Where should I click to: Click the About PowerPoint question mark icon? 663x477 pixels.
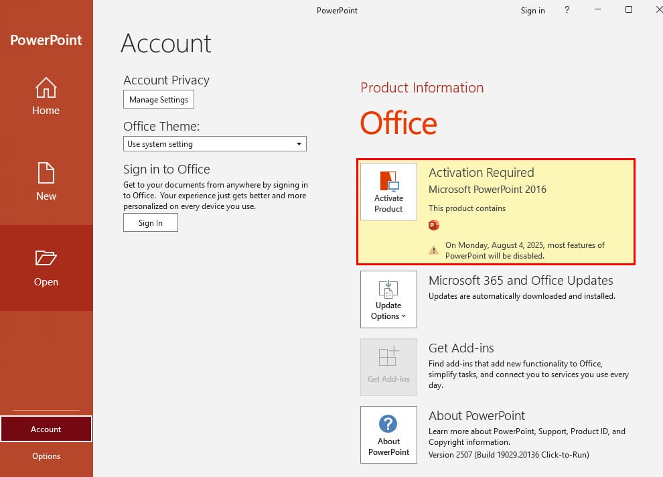tap(388, 423)
